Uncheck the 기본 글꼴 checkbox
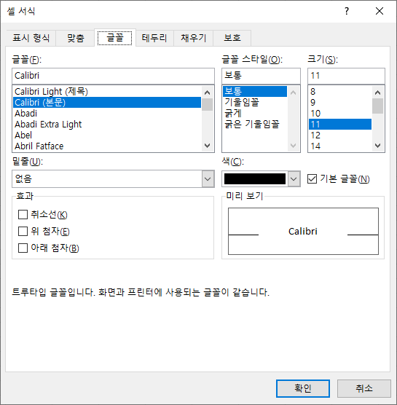 [312, 178]
